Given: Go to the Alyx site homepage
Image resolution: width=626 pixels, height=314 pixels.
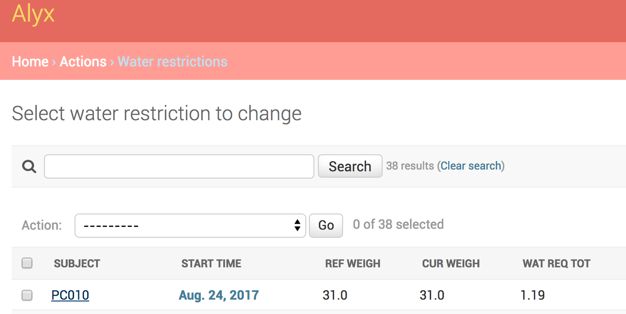Looking at the screenshot, I should (x=33, y=14).
